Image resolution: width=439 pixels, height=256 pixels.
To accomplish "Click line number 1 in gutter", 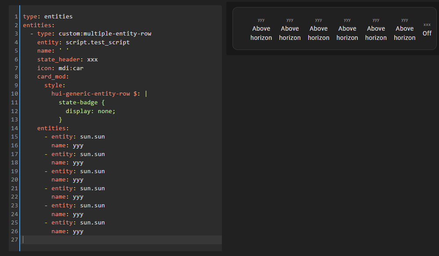I will click(16, 17).
